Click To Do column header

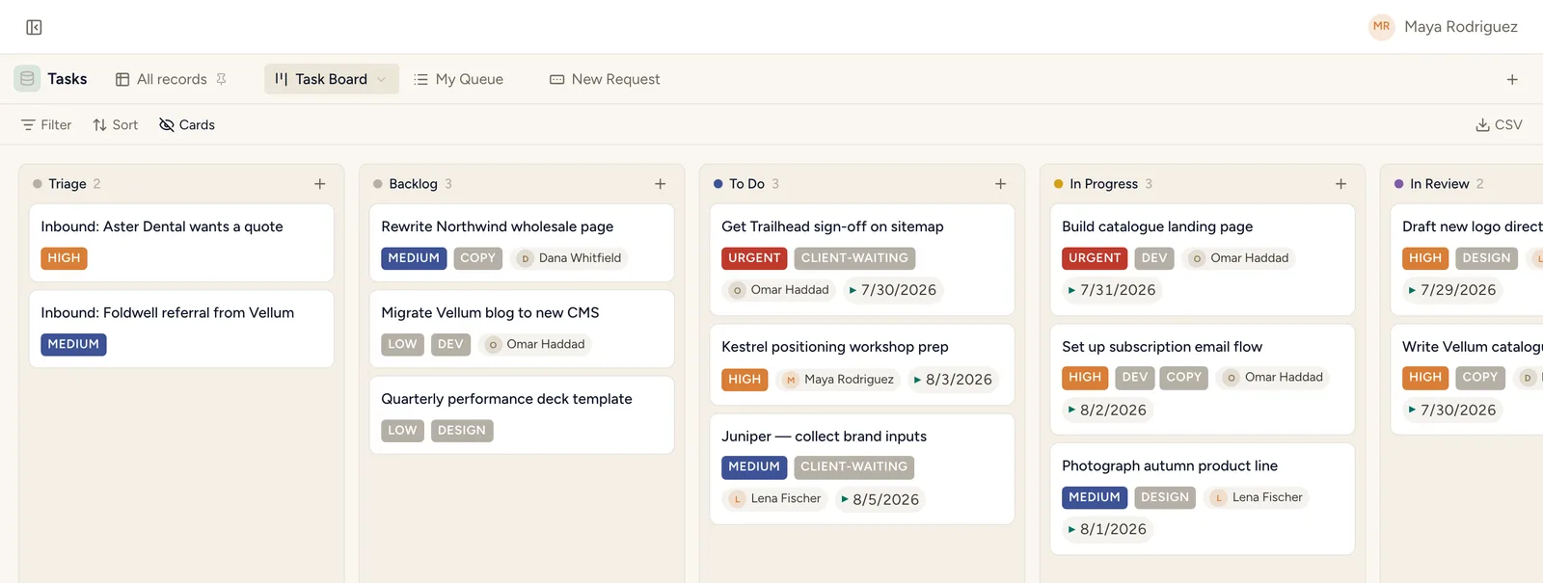(x=746, y=184)
